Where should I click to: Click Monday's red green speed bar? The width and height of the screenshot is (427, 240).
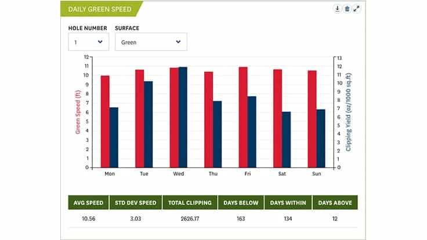(x=105, y=121)
